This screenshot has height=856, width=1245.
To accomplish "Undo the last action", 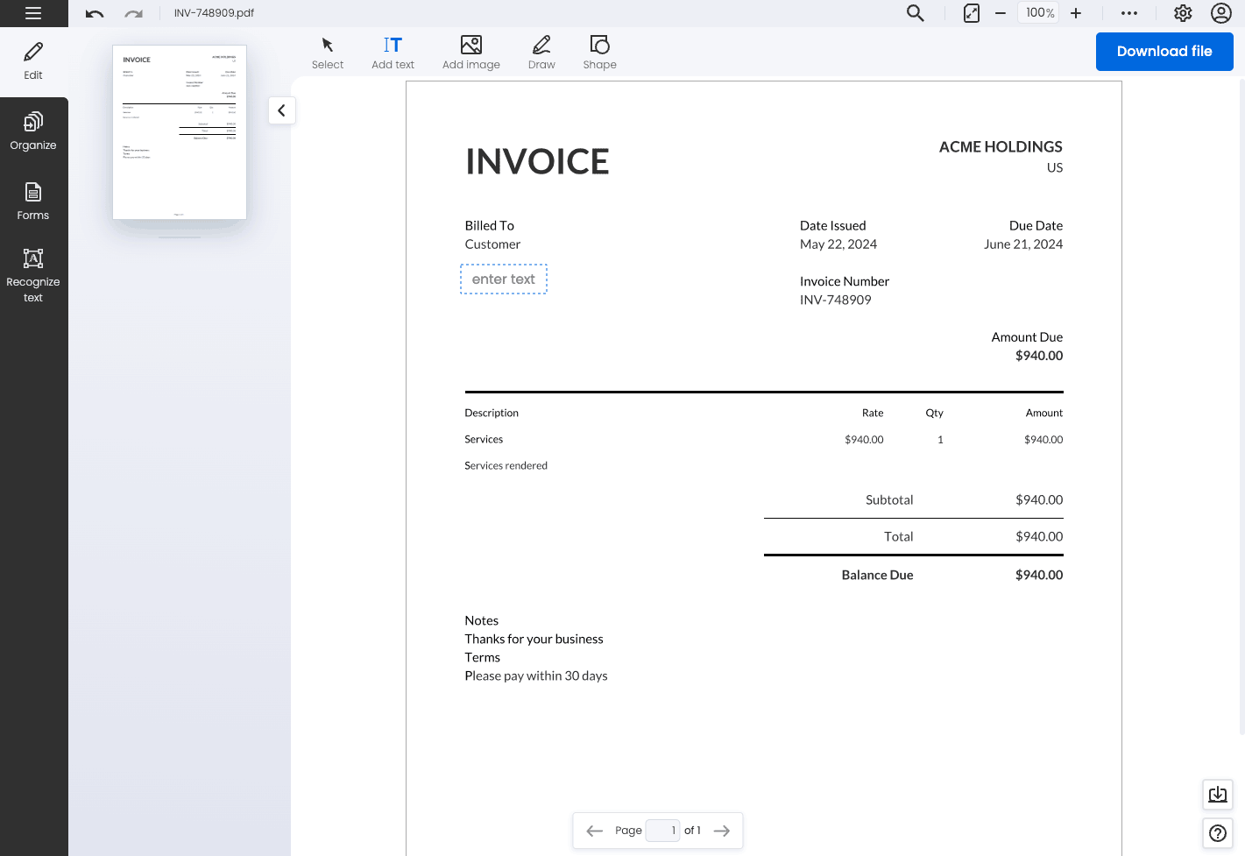I will 95,13.
